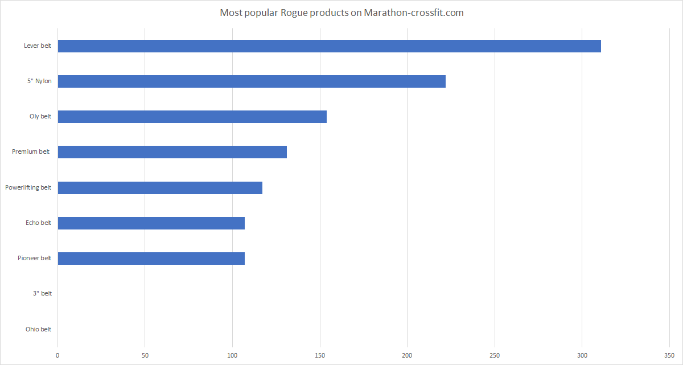Select the 300 axis tick label
The height and width of the screenshot is (365, 683).
(x=582, y=355)
